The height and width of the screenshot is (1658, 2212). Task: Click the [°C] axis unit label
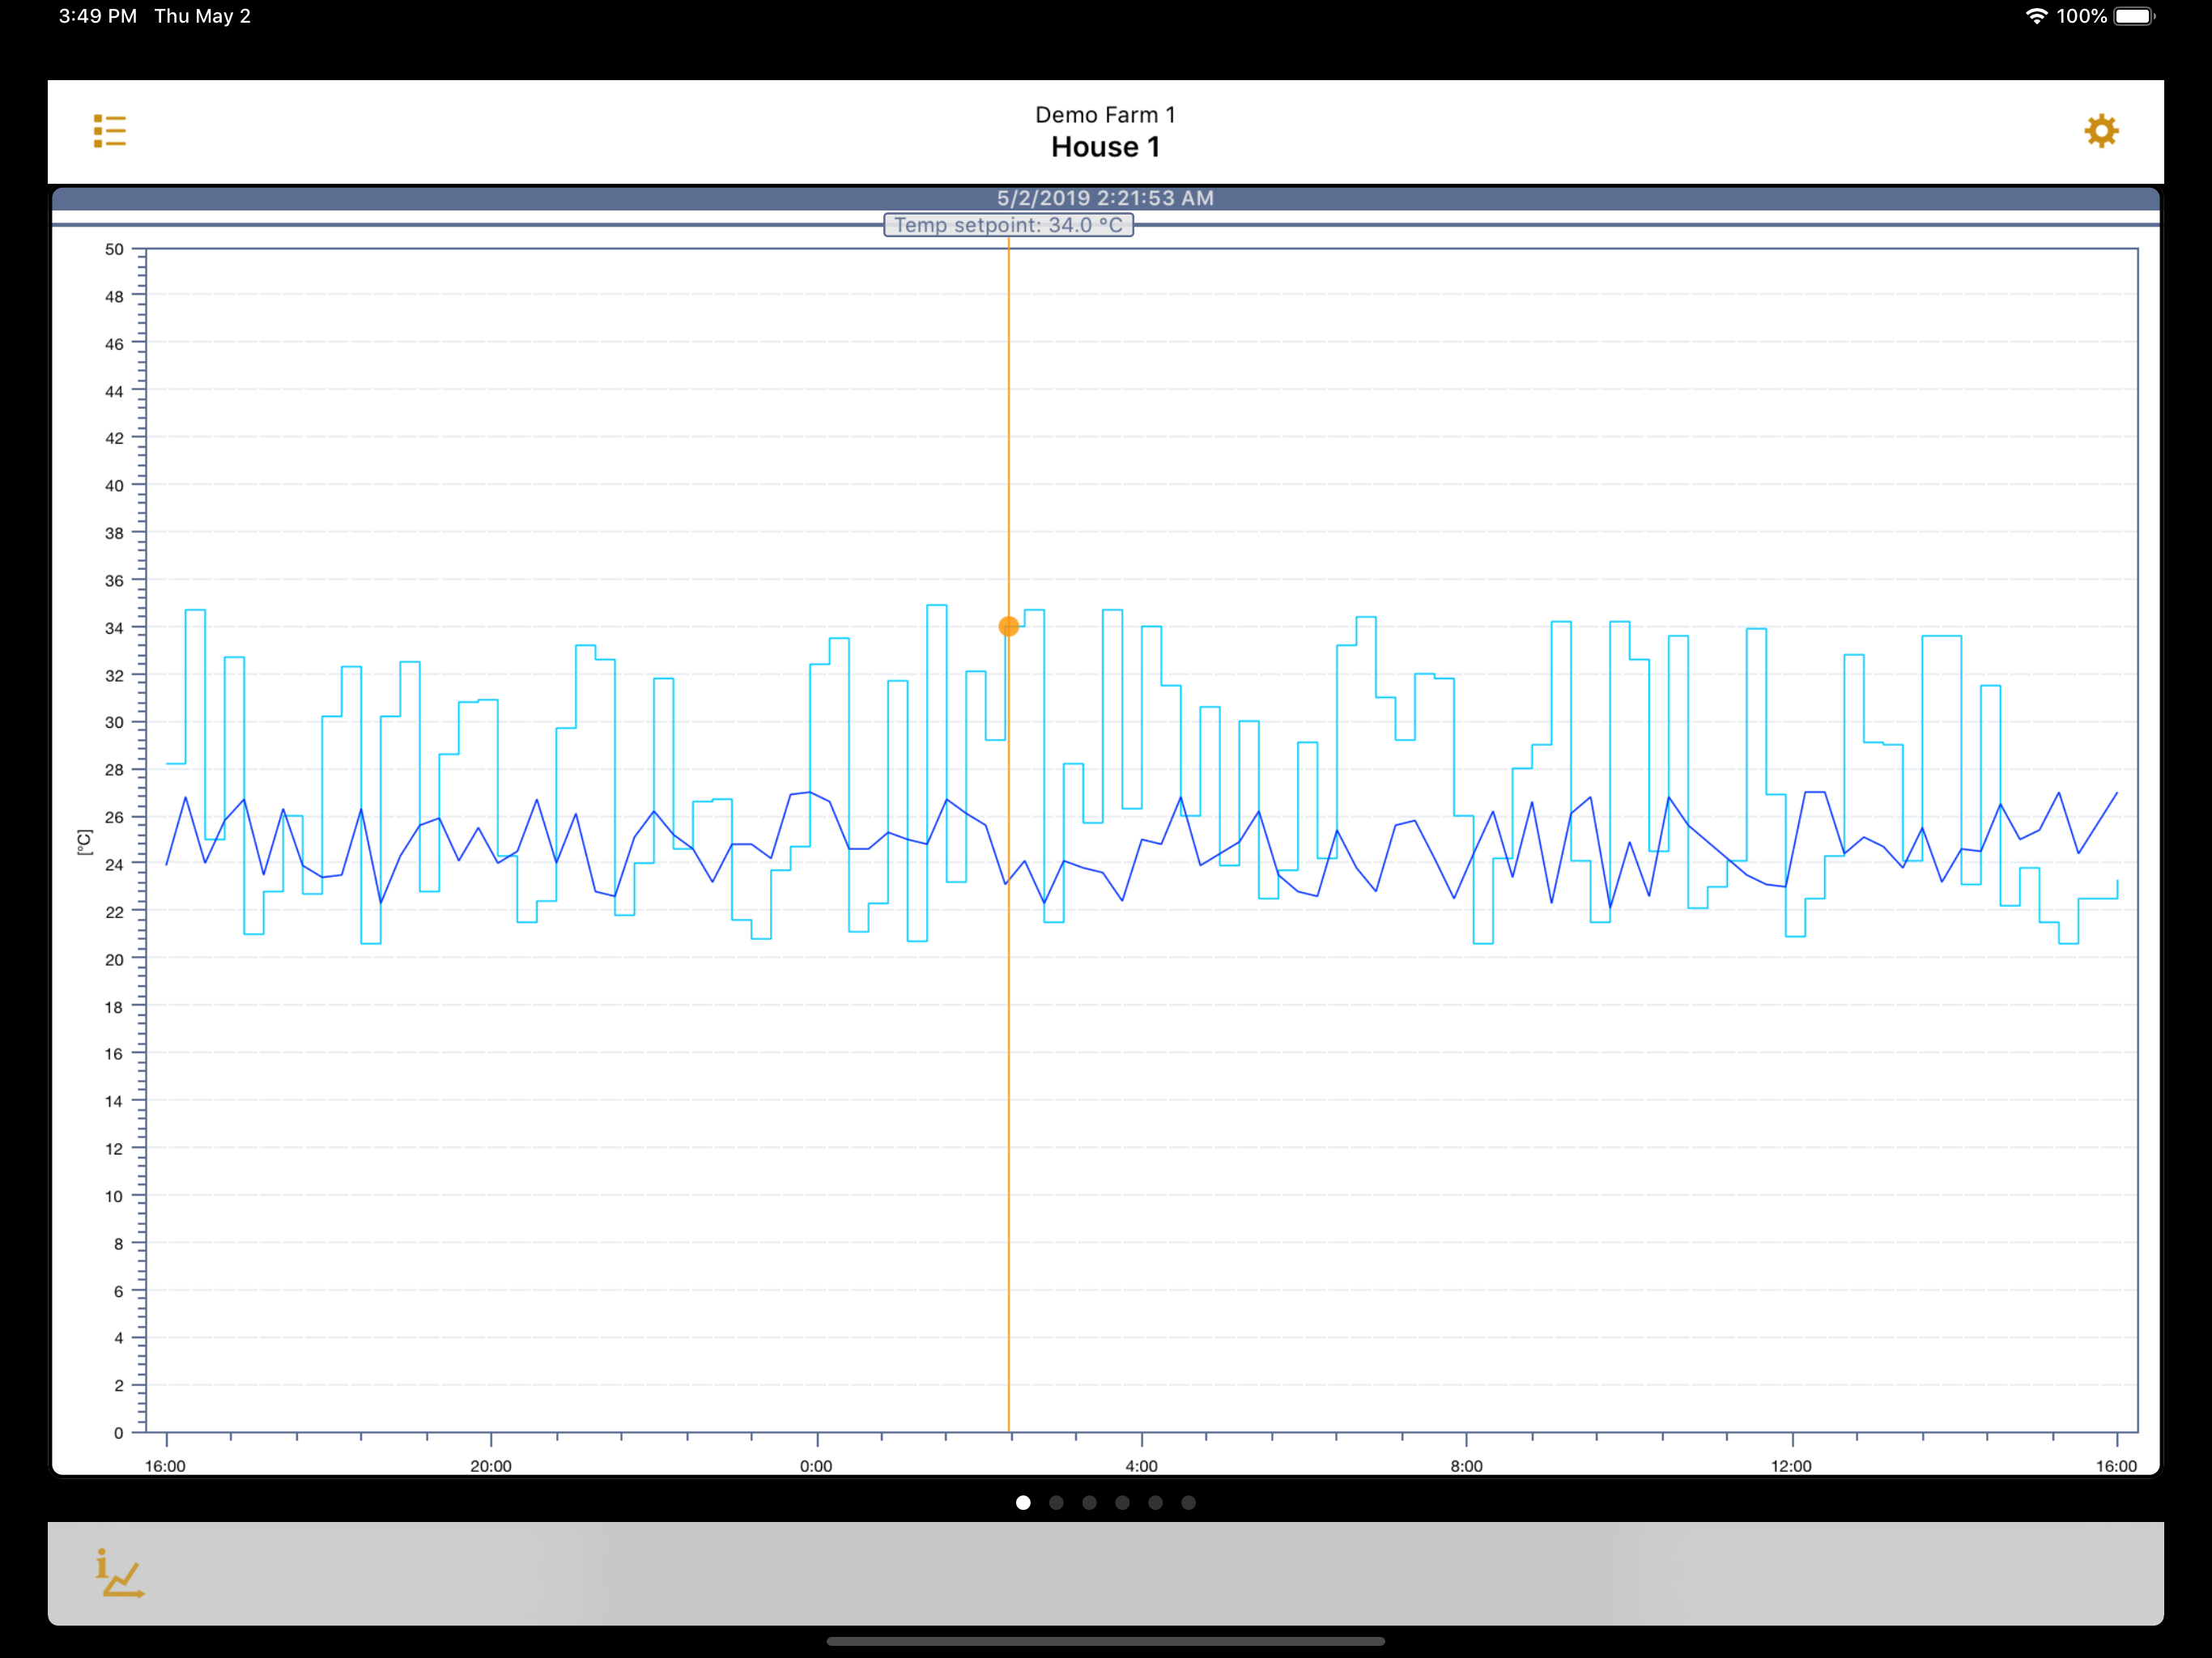click(84, 842)
